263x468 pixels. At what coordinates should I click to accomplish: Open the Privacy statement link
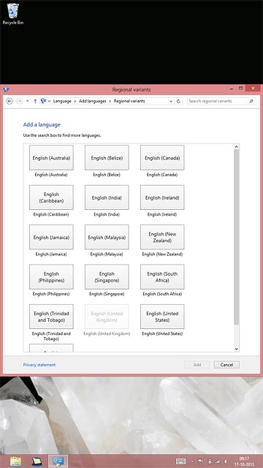click(x=39, y=365)
